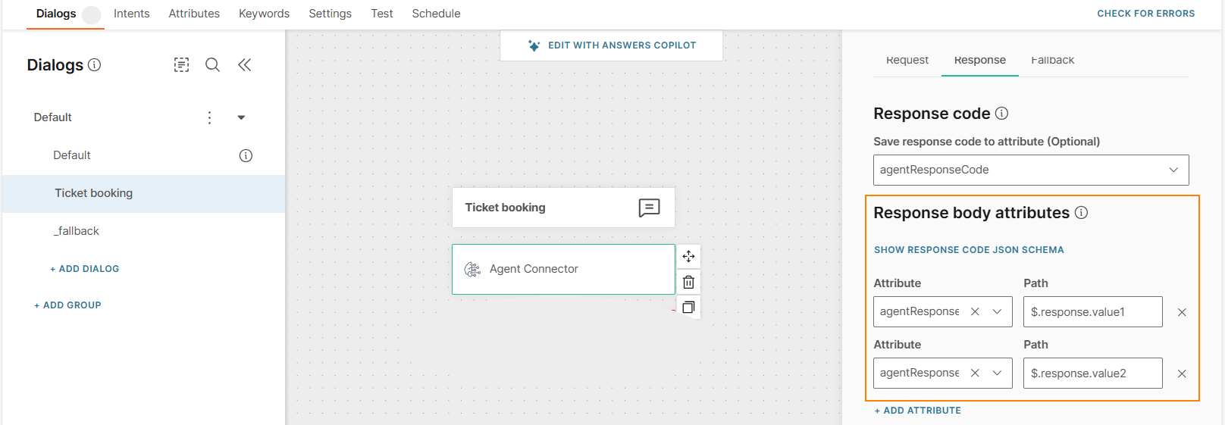Open the dialog search
Image resolution: width=1225 pixels, height=425 pixels.
pyautogui.click(x=213, y=65)
